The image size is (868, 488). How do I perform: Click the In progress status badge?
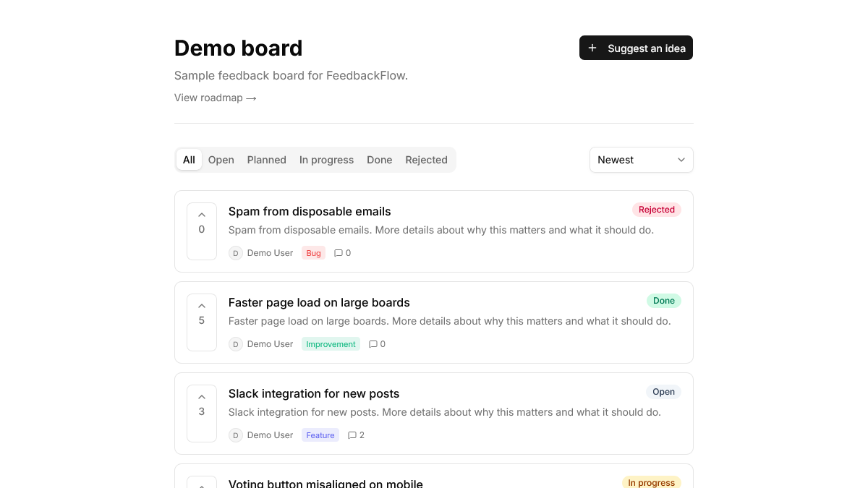[x=652, y=482]
